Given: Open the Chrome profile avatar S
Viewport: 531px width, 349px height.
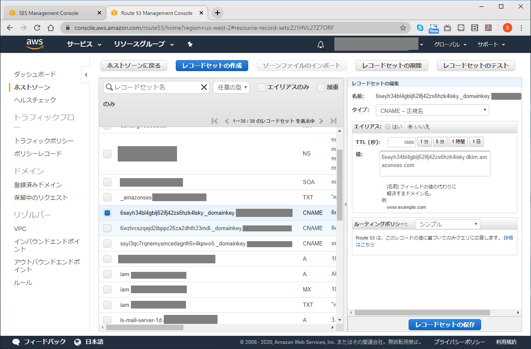Looking at the screenshot, I should (x=507, y=28).
